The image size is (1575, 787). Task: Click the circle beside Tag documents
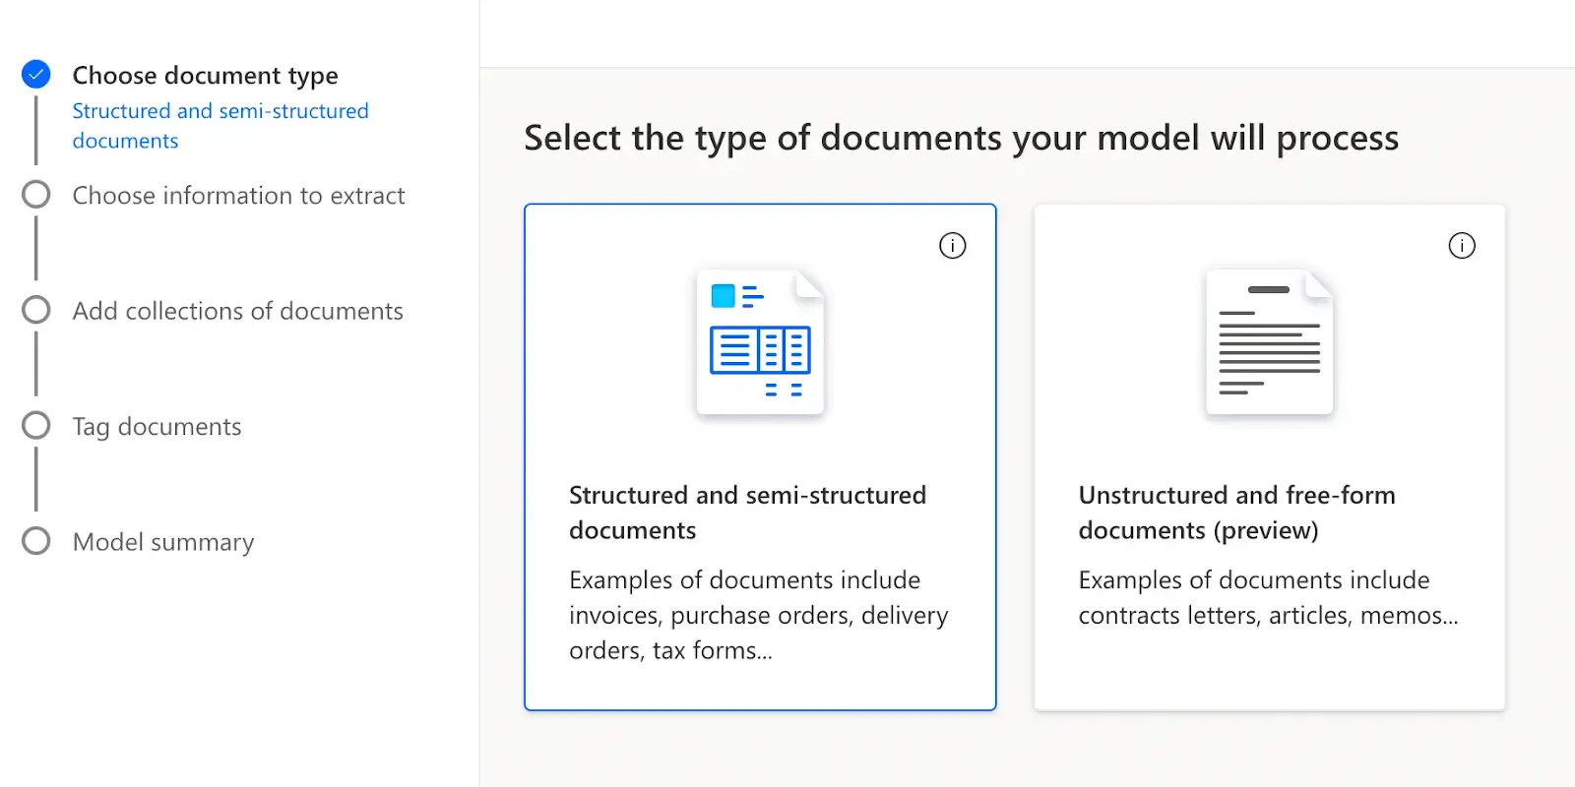click(36, 426)
